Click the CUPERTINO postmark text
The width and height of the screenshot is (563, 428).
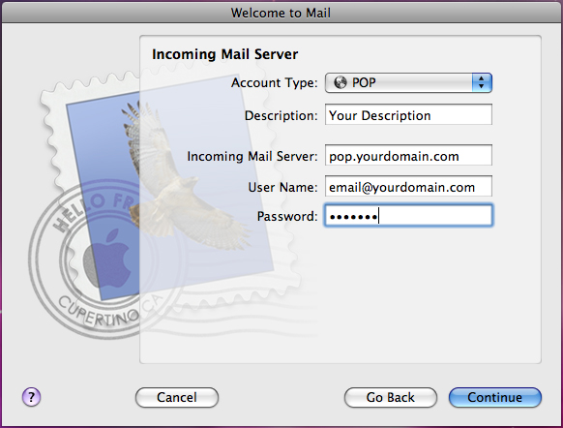(99, 312)
